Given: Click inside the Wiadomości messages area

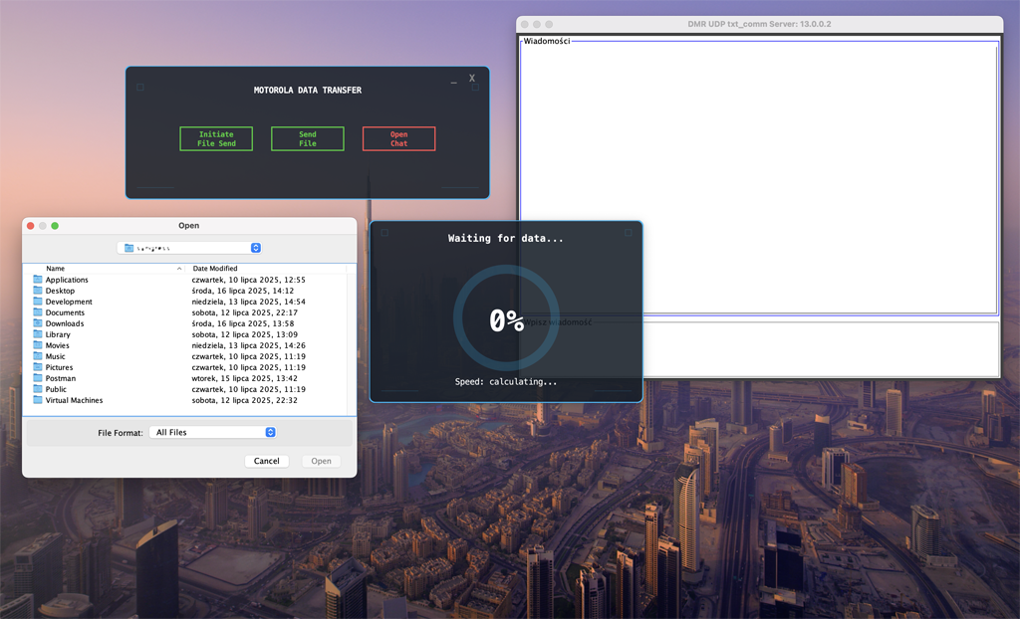Looking at the screenshot, I should click(758, 179).
